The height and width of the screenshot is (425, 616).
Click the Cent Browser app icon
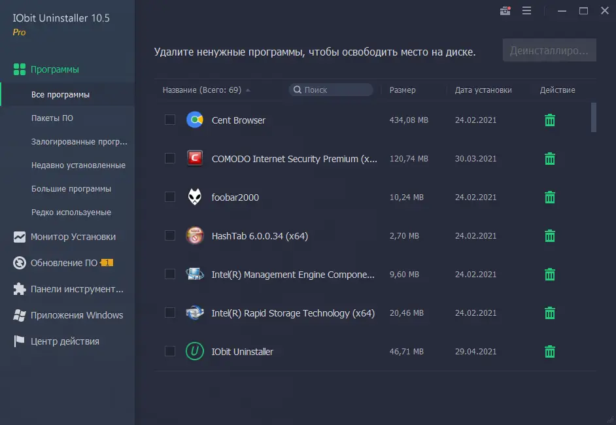click(x=194, y=120)
